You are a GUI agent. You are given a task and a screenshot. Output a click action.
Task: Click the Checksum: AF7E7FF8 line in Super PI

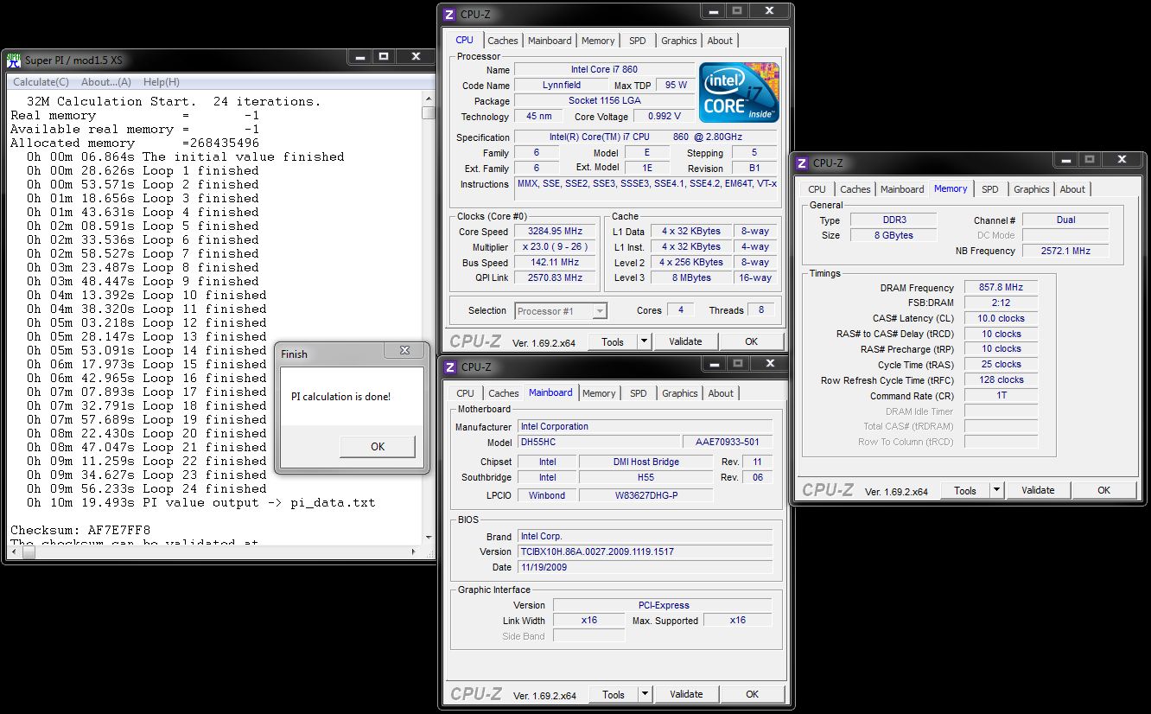80,530
